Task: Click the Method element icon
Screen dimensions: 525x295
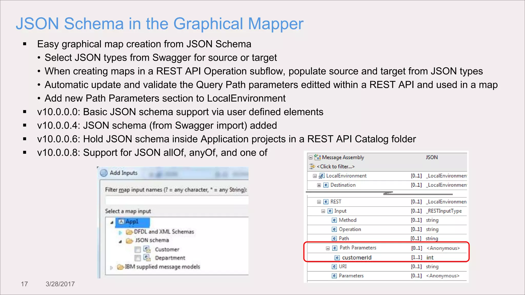Action: pyautogui.click(x=334, y=220)
